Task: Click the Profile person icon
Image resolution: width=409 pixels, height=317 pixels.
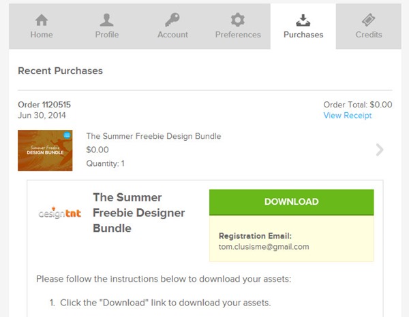Action: tap(106, 19)
